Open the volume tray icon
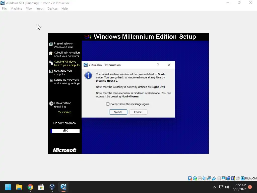Image resolution: width=257 pixels, height=193 pixels. point(227,187)
